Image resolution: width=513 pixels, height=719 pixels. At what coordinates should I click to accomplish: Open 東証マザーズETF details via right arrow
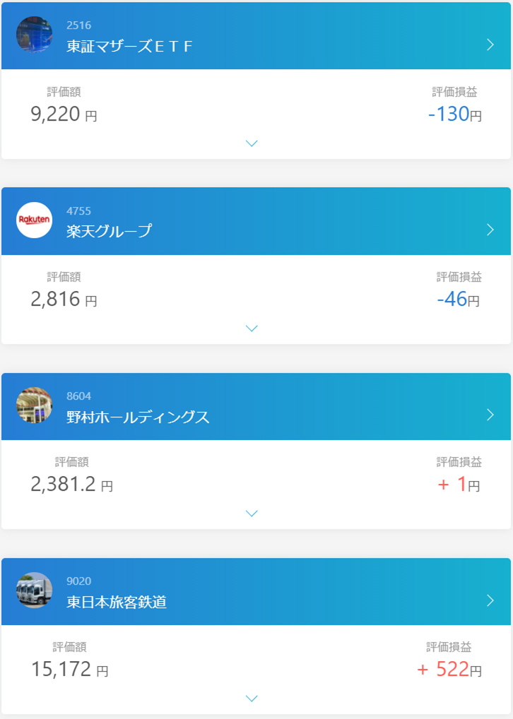click(x=490, y=45)
